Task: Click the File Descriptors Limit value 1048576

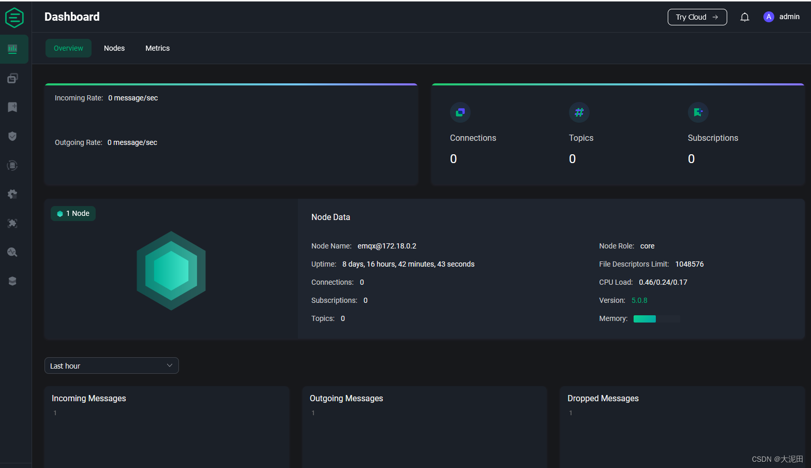Action: (x=689, y=264)
